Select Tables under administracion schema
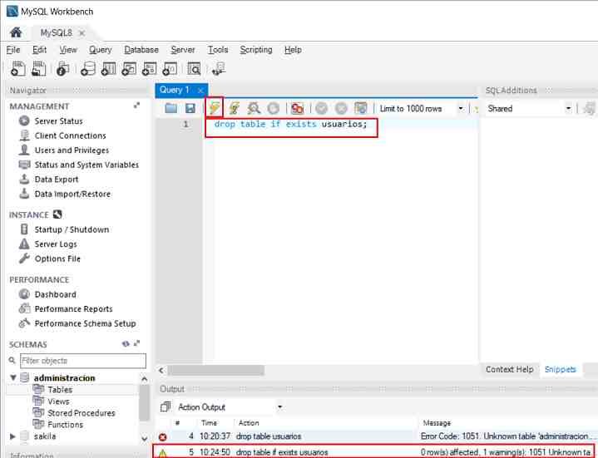Image resolution: width=598 pixels, height=458 pixels. 59,390
